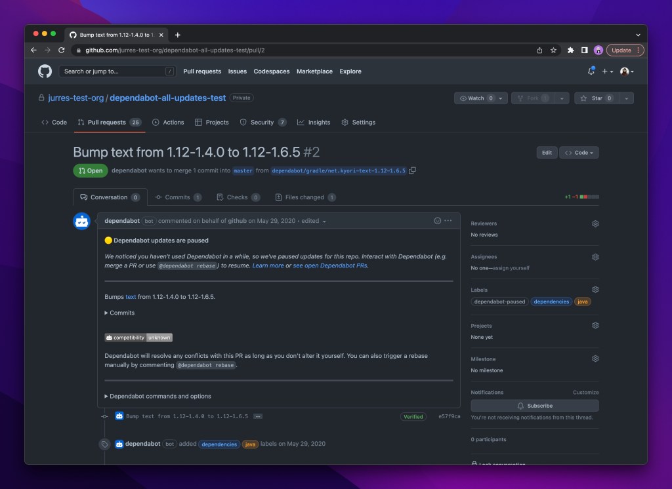Click the browser extensions puzzle icon
Viewport: 672px width, 489px height.
point(570,50)
